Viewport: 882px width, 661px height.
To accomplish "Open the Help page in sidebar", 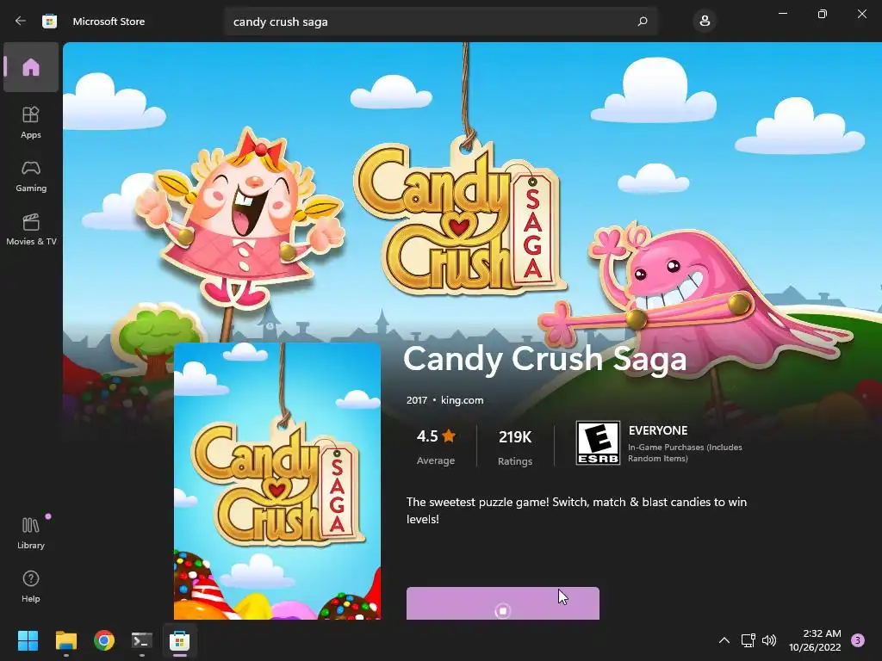I will pyautogui.click(x=31, y=586).
